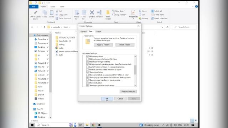Image resolution: width=228 pixels, height=128 pixels.
Task: Toggle Show status bar checkbox
Action: click(87, 83)
